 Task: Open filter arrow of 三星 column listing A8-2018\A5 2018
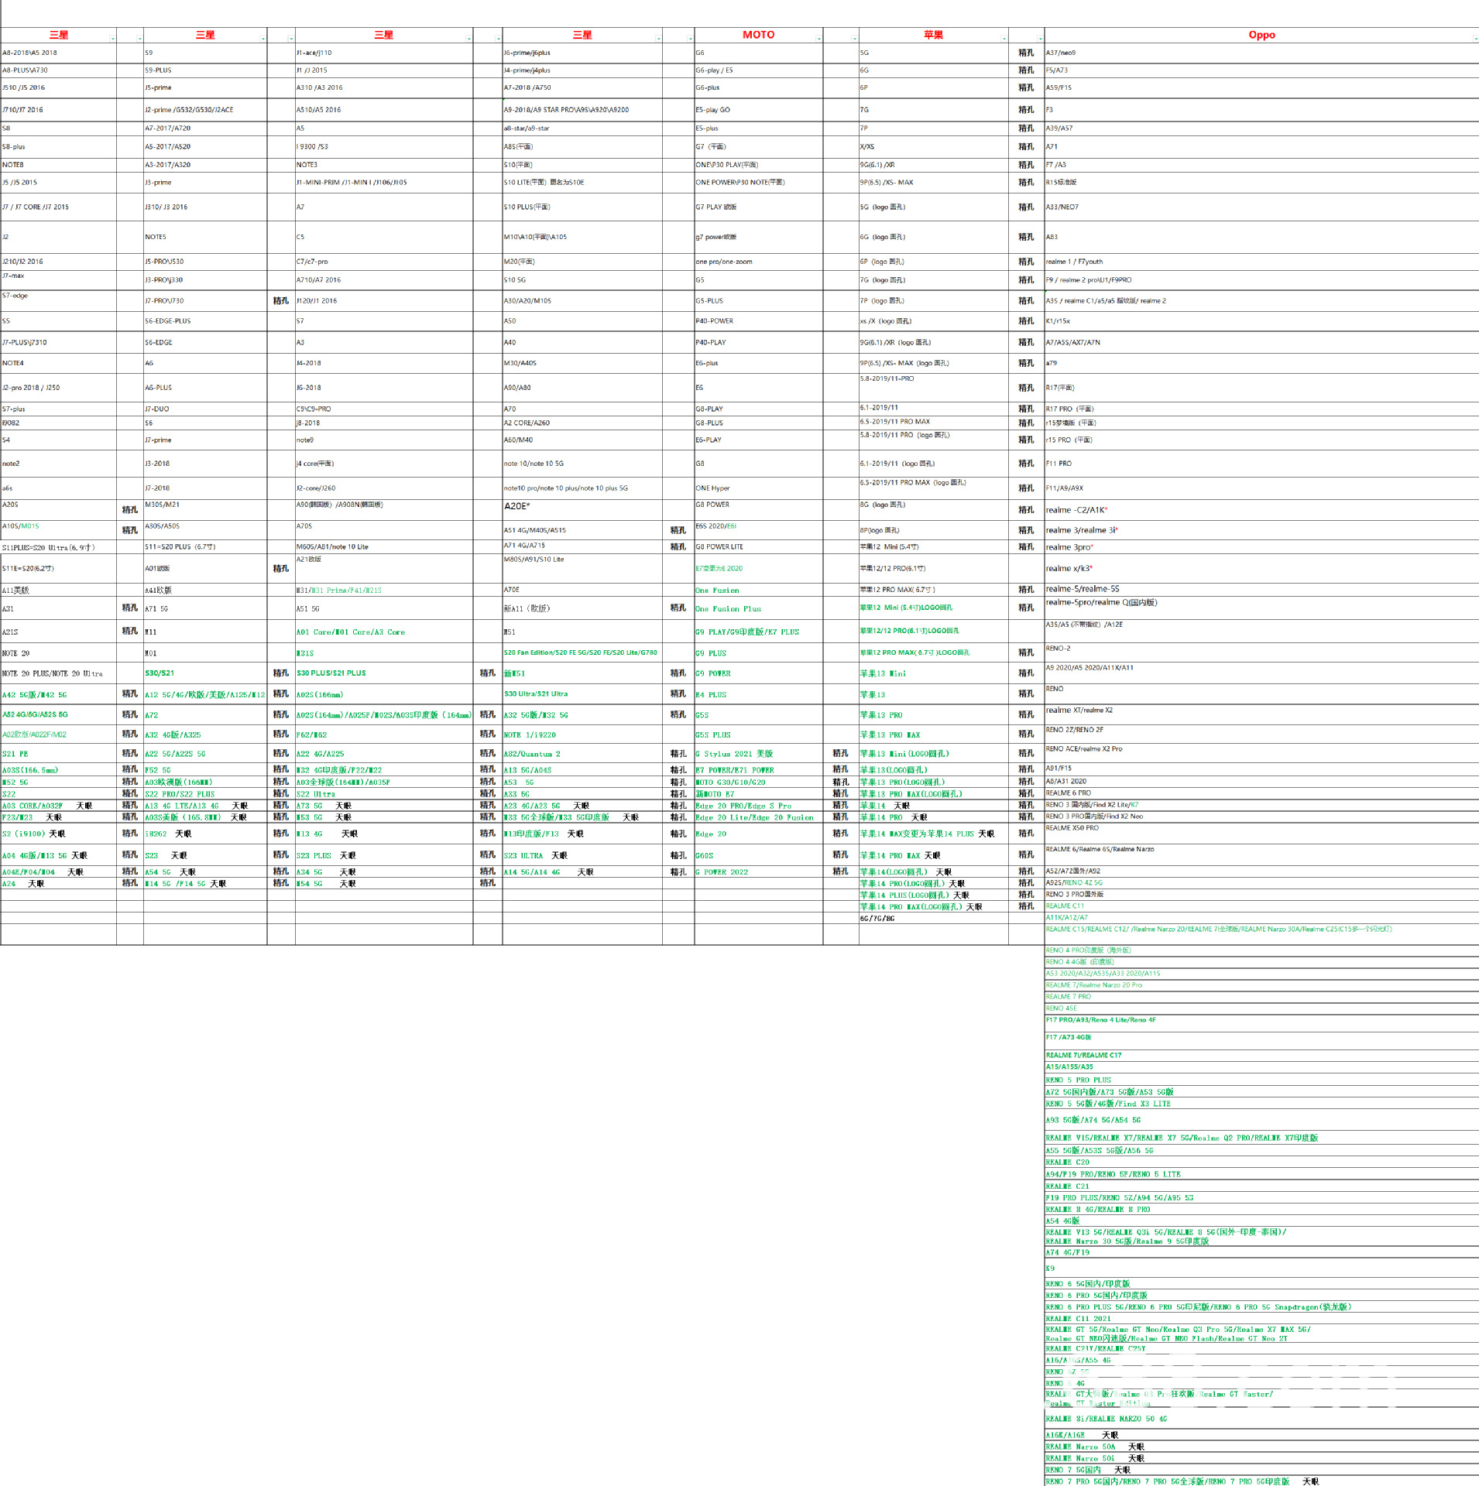112,39
